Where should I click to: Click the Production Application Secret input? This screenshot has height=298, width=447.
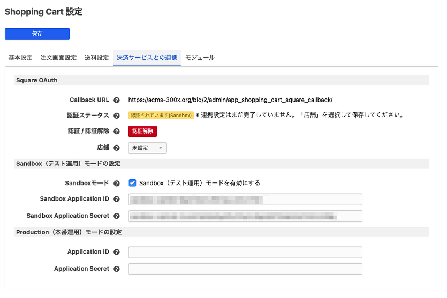point(245,269)
